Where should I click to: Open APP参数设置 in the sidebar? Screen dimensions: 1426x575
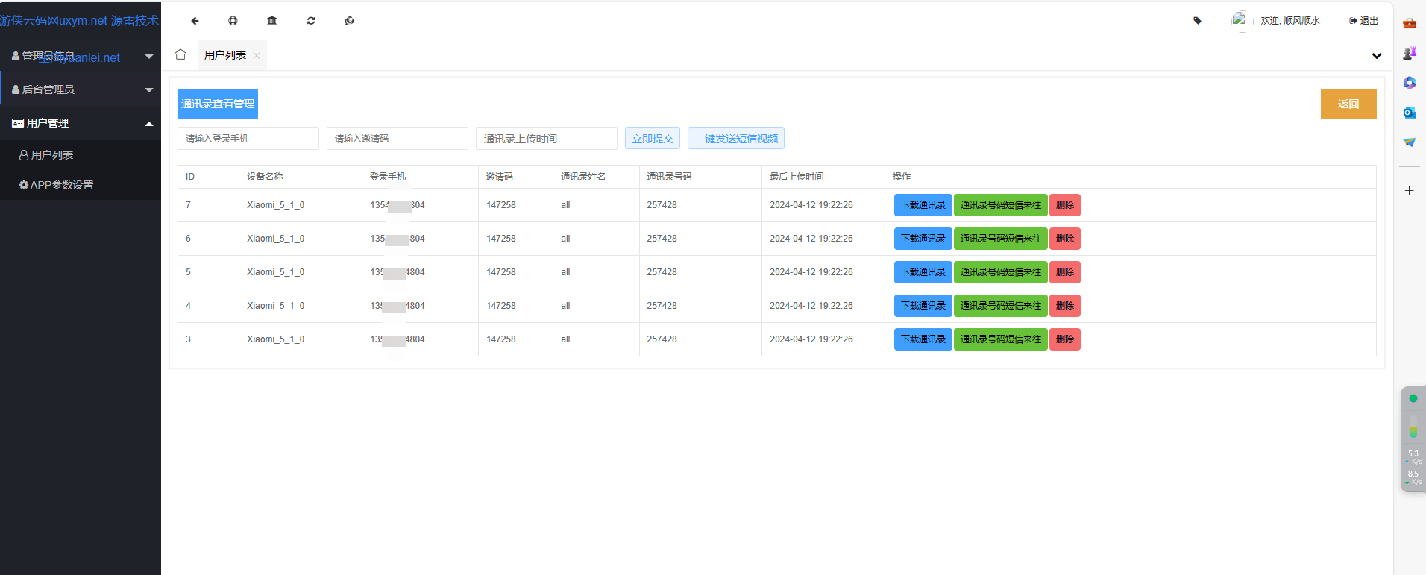81,185
